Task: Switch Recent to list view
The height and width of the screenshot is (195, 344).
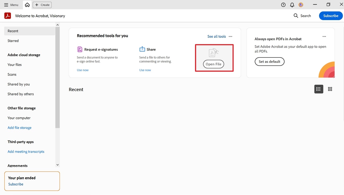Action: (319, 89)
